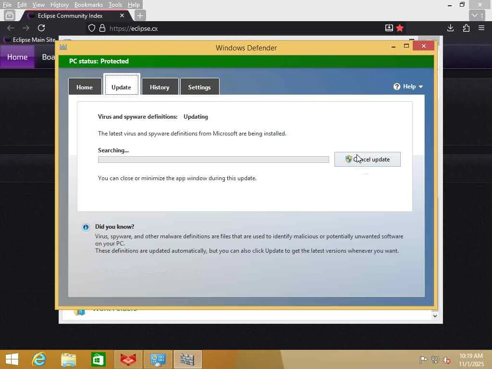Go back in Firefox
Screen dimensions: 492x369
tap(11, 28)
